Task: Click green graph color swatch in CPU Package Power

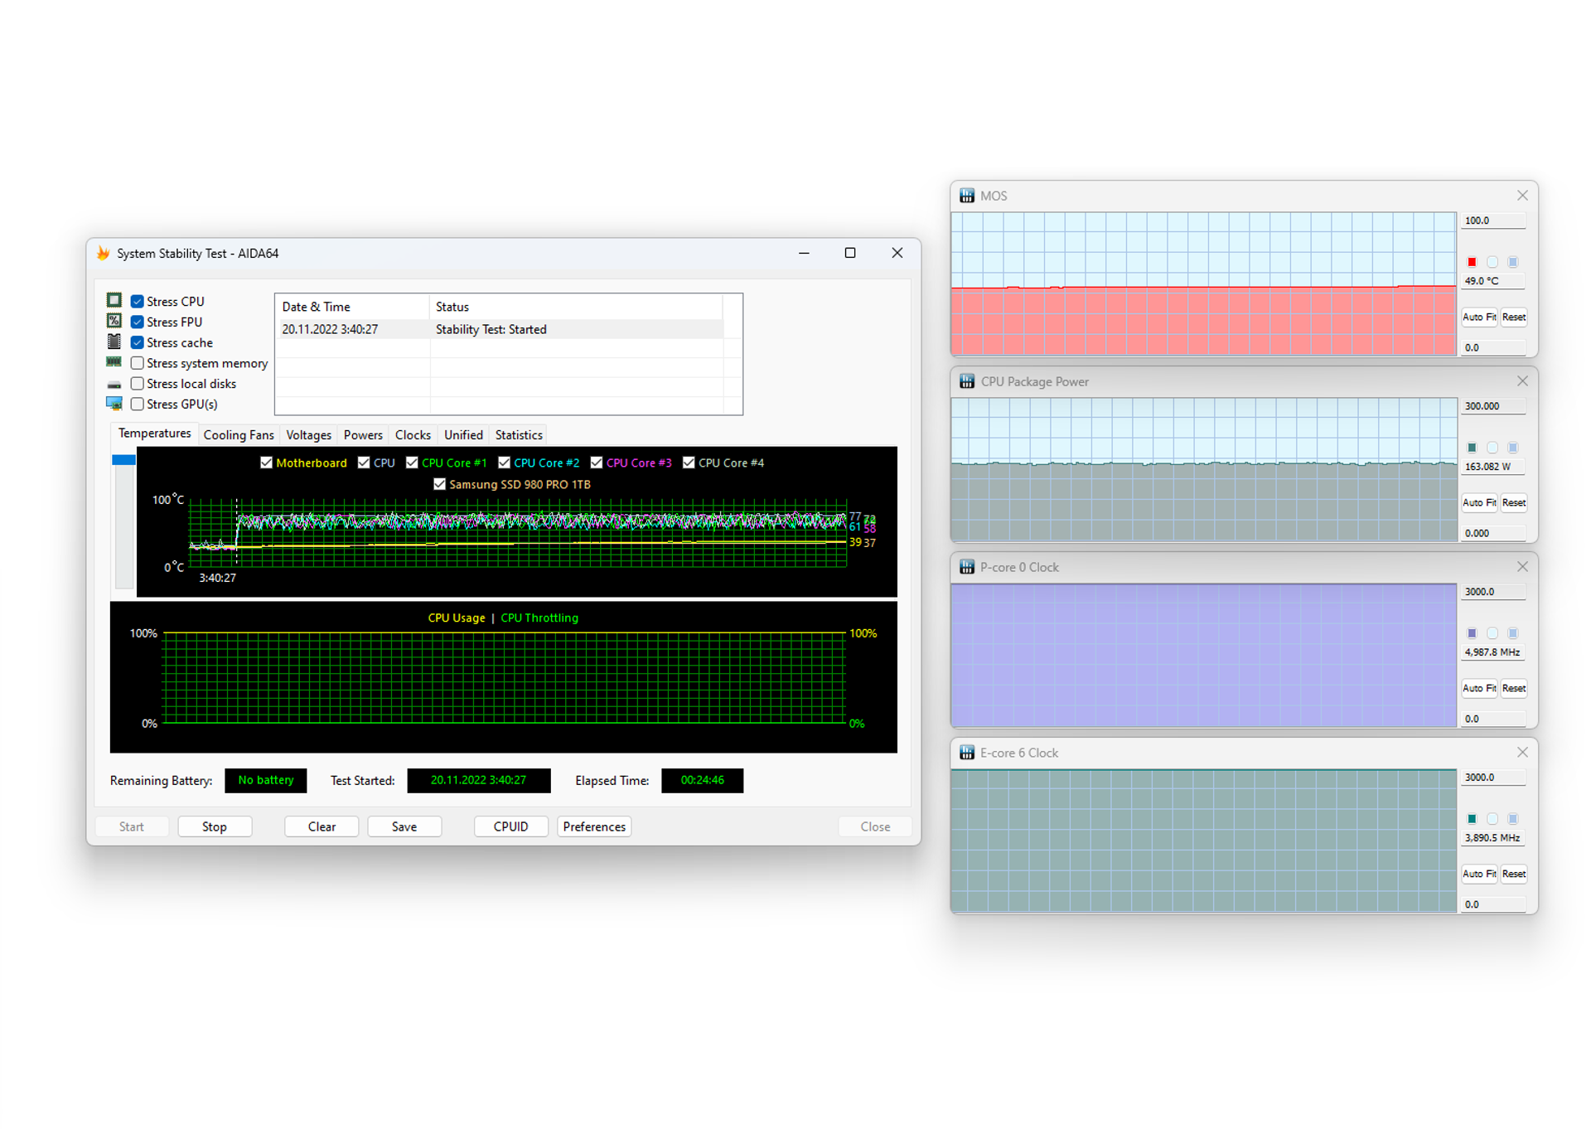Action: coord(1472,448)
